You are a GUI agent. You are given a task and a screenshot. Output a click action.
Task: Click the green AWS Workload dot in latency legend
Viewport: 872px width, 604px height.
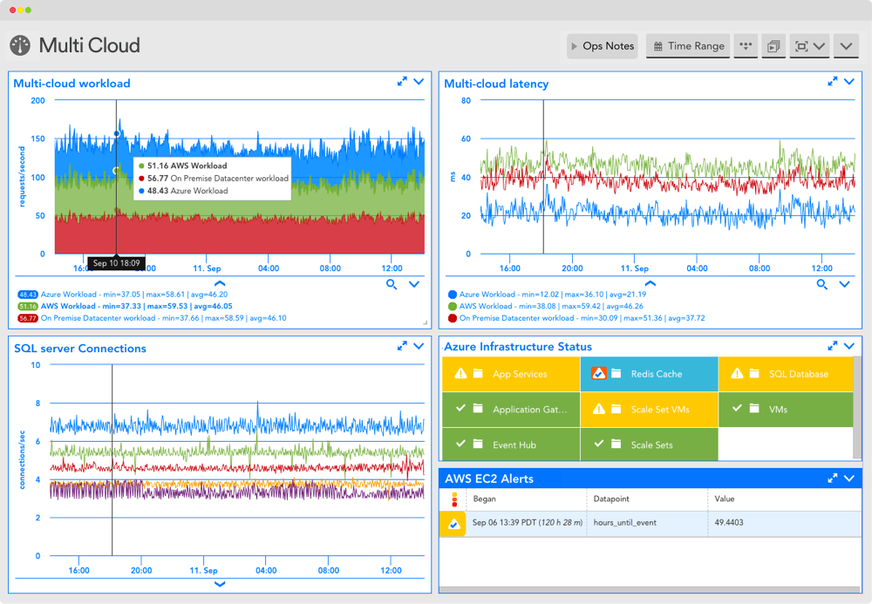[x=453, y=306]
